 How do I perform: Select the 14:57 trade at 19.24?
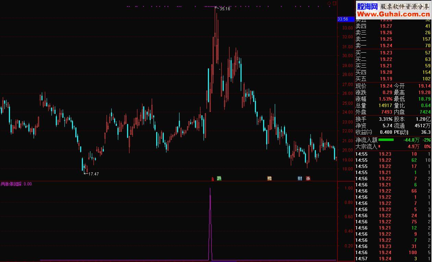[393, 259]
